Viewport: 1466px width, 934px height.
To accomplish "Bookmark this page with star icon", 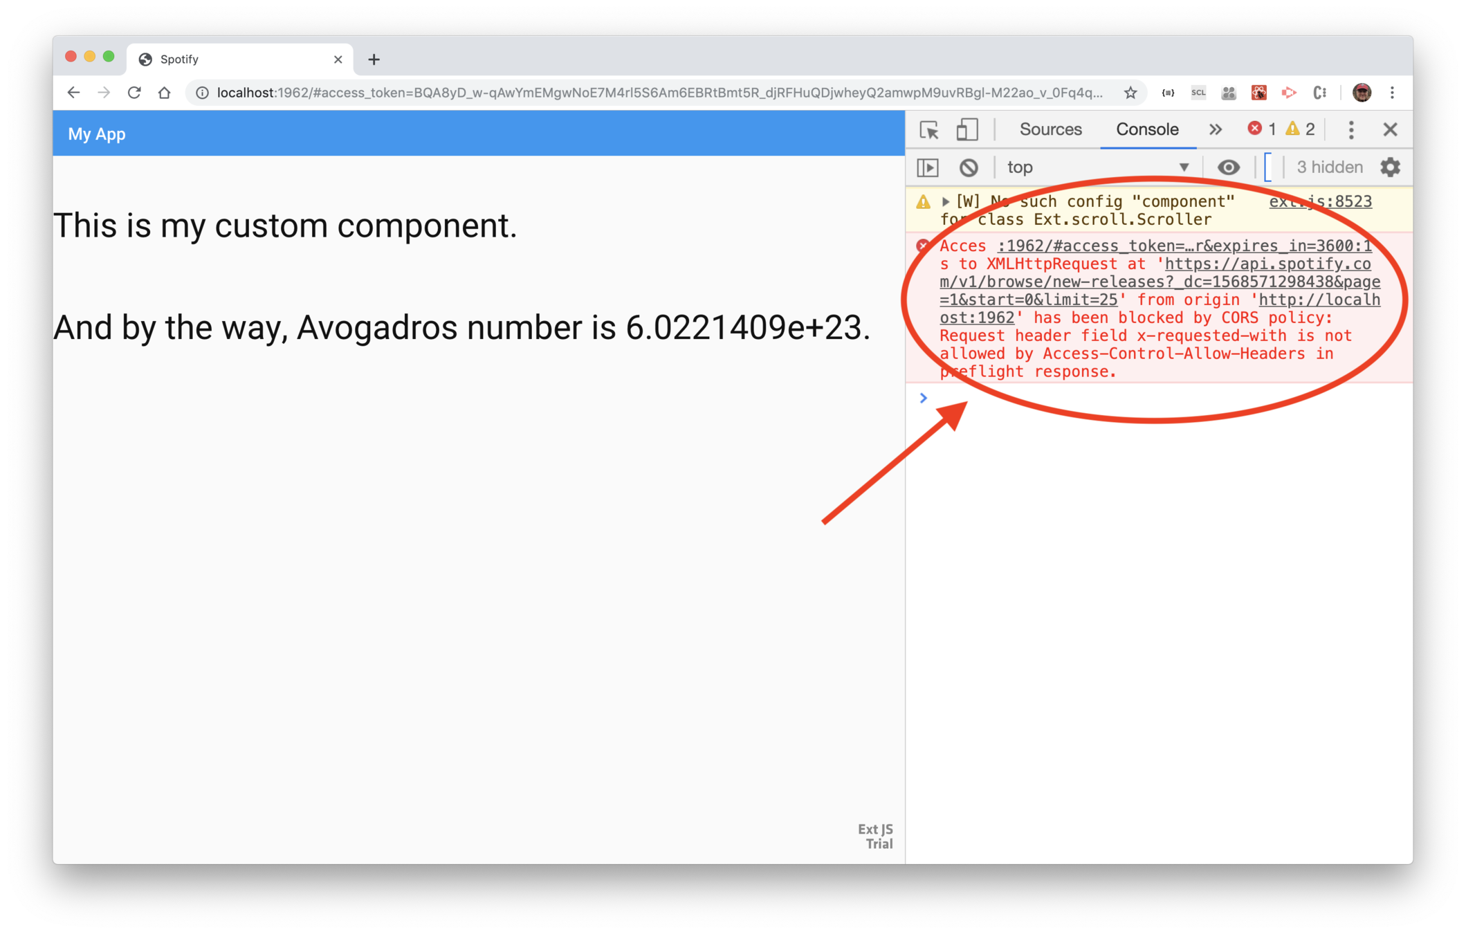I will [1130, 93].
